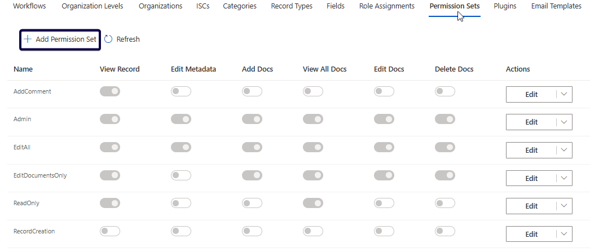
Task: Click the circular Refresh icon
Action: click(x=109, y=39)
